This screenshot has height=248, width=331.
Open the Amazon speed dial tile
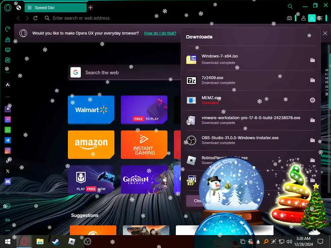pos(91,145)
